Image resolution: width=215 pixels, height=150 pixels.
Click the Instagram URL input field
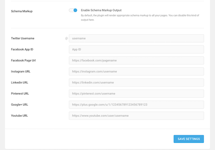point(136,72)
